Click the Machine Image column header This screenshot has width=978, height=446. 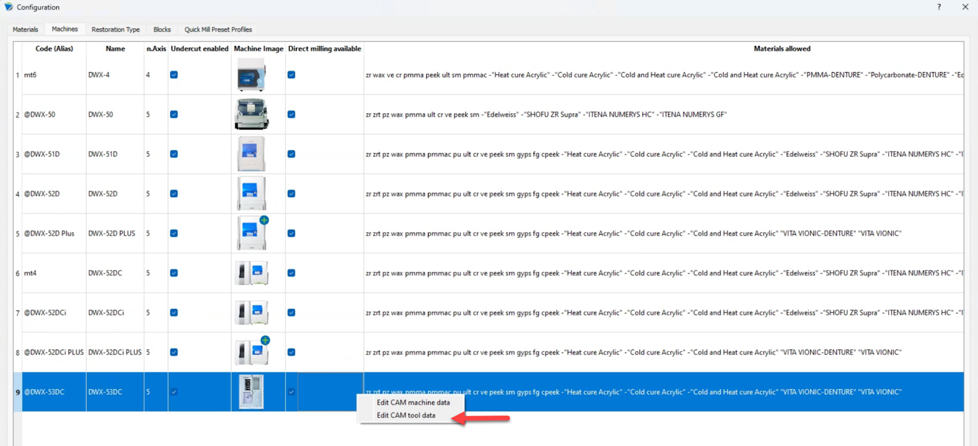click(259, 49)
